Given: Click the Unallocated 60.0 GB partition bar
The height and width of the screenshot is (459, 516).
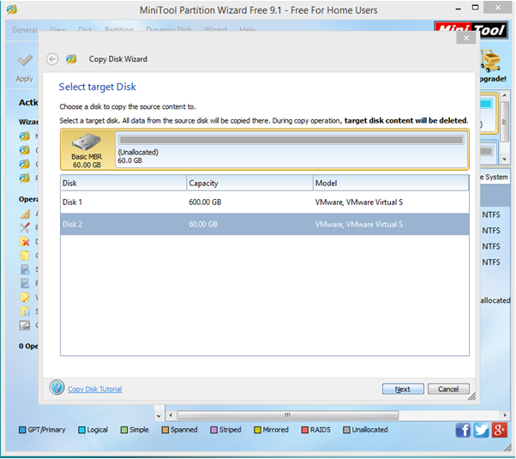Looking at the screenshot, I should coord(291,140).
